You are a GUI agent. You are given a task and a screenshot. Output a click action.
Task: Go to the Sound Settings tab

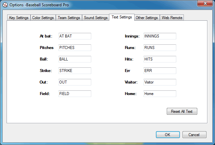click(96, 18)
